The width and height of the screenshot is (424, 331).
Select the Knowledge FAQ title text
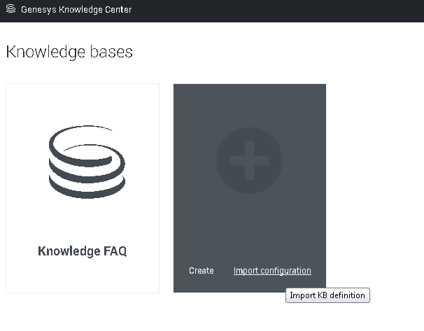(x=82, y=251)
